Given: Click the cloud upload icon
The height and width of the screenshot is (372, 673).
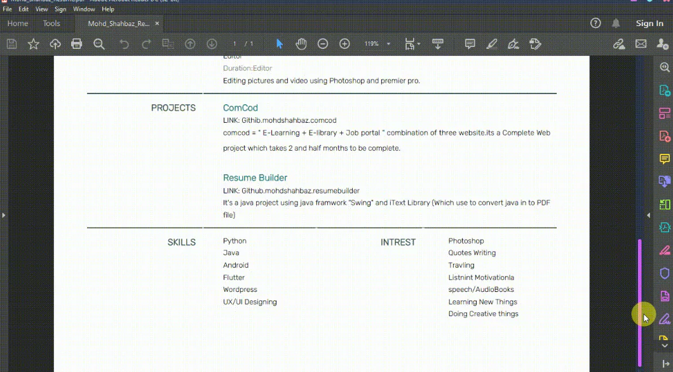Looking at the screenshot, I should click(55, 44).
